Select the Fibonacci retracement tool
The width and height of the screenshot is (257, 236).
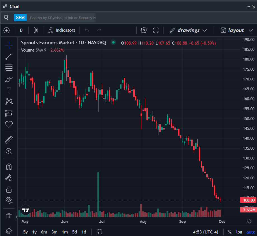pyautogui.click(x=9, y=68)
